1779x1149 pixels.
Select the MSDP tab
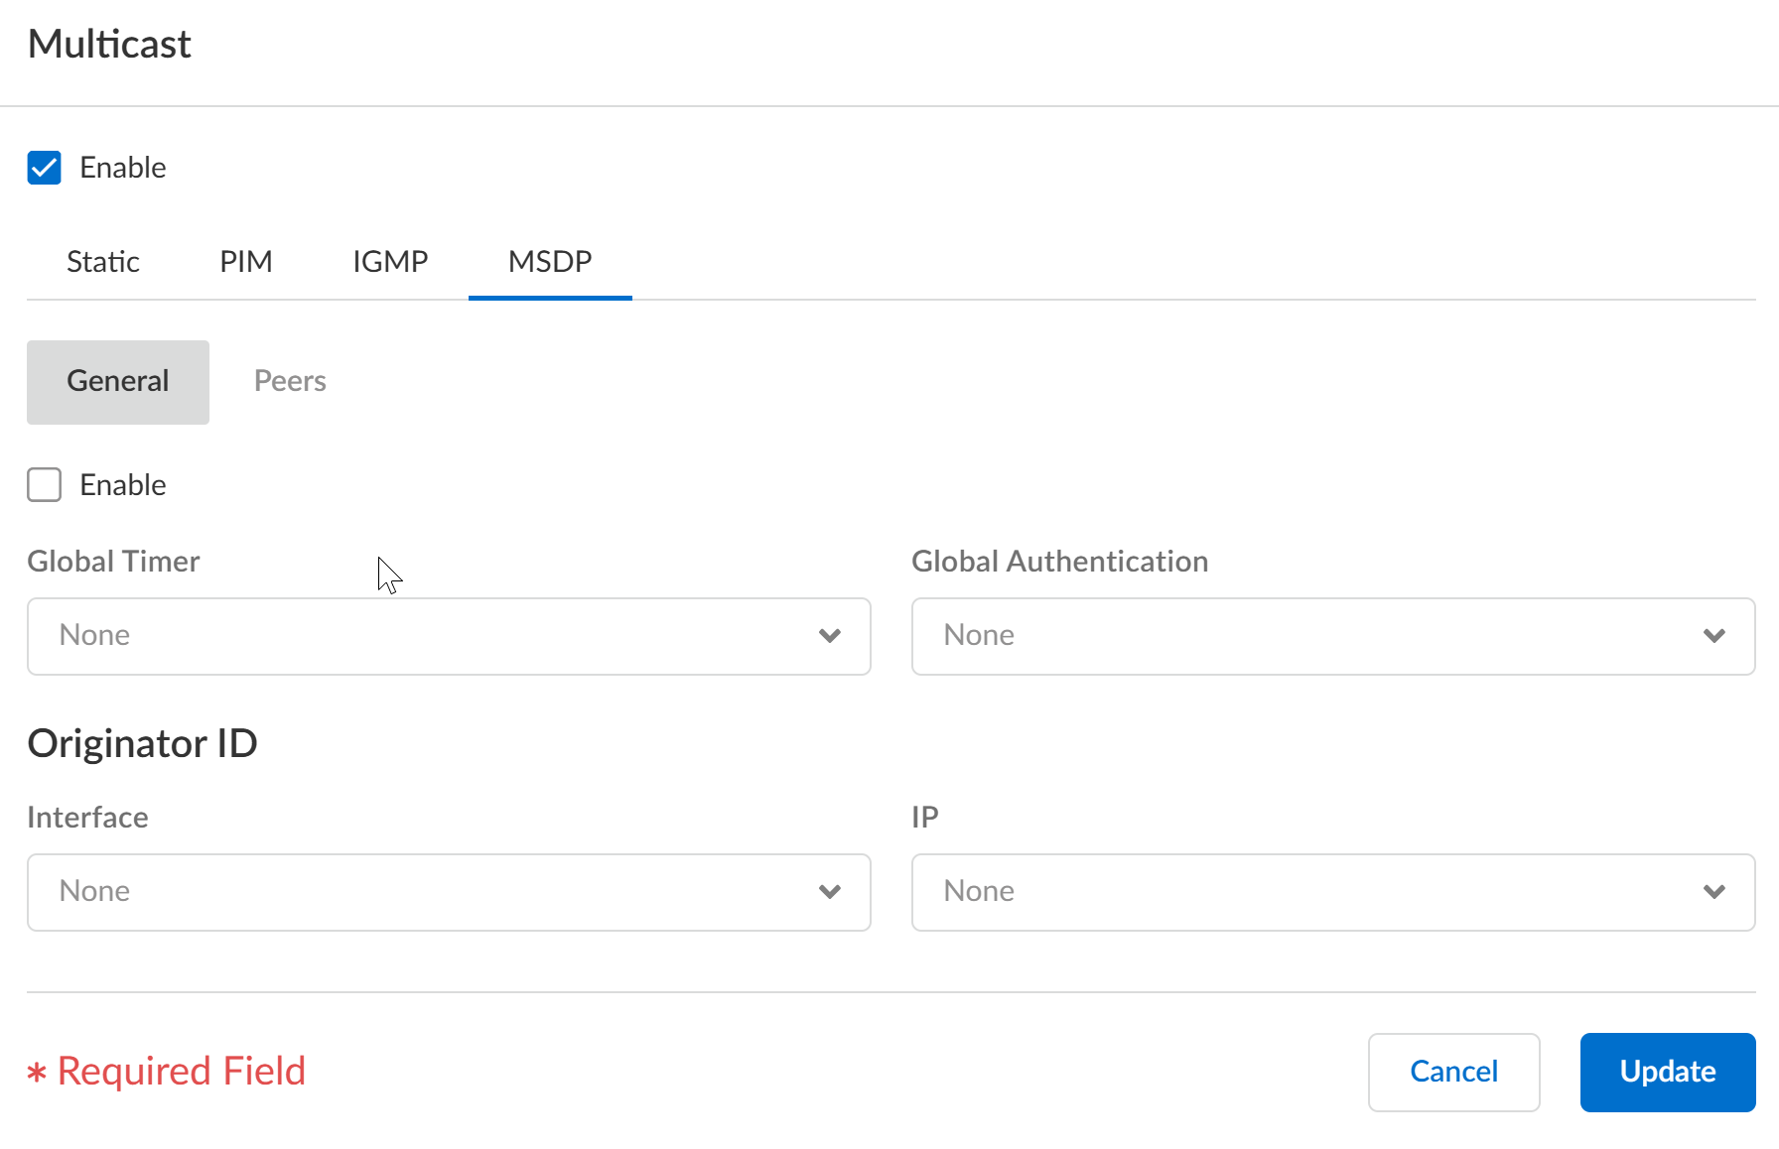pos(550,262)
